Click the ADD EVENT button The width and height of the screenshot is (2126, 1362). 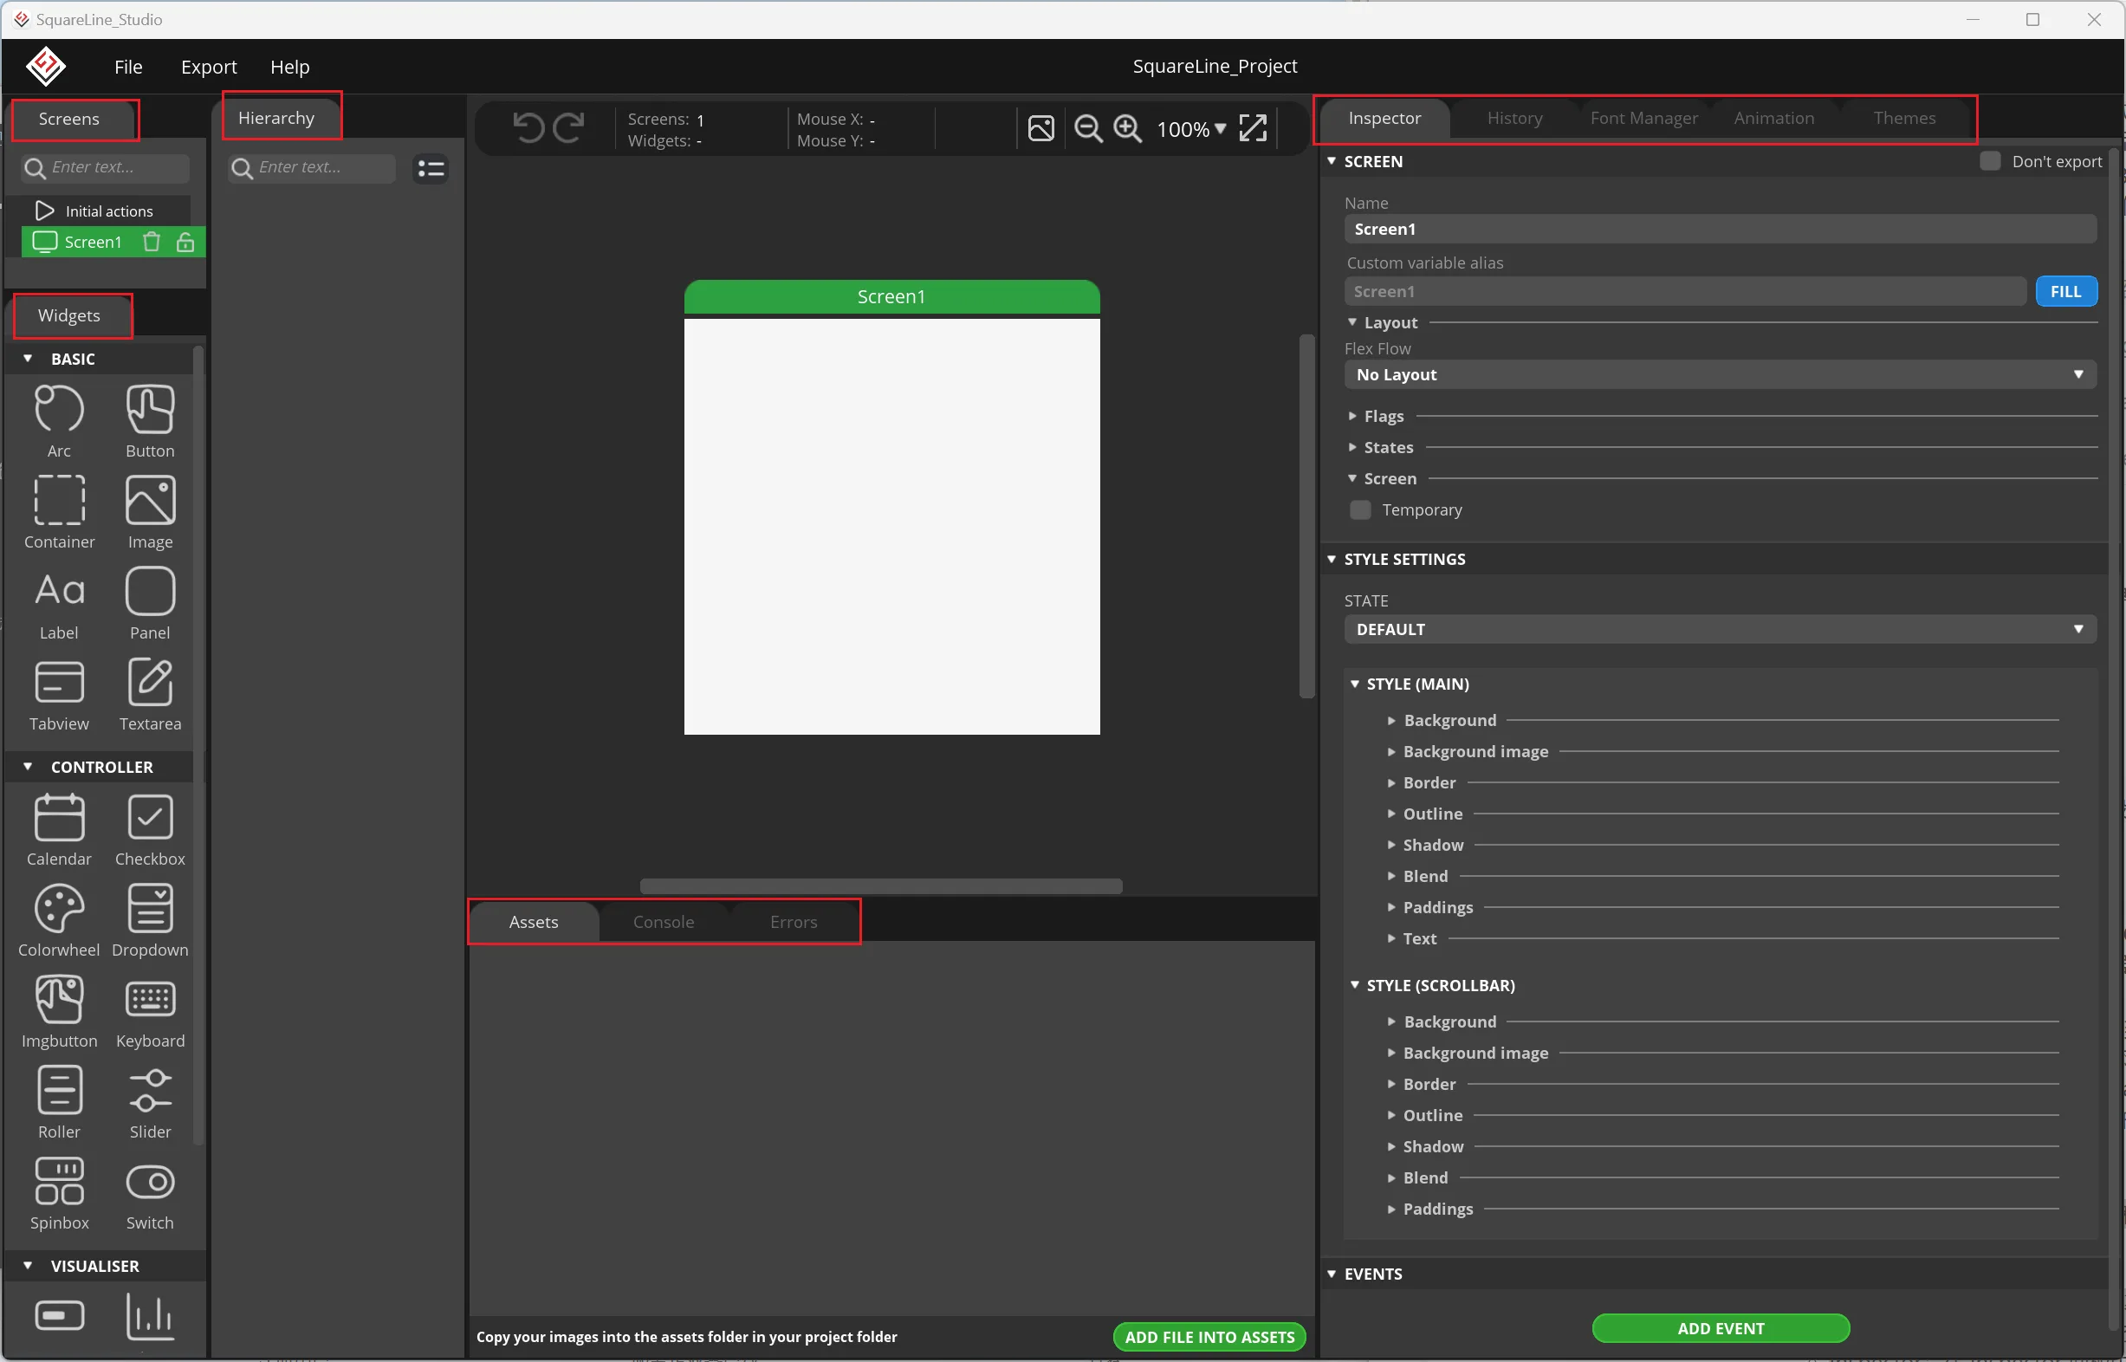(1720, 1328)
